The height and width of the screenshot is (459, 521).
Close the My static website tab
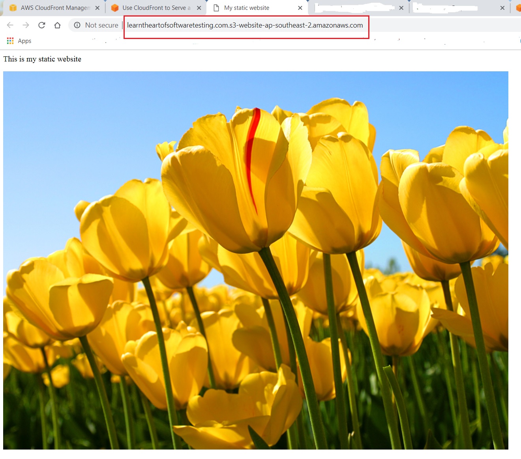coord(300,8)
